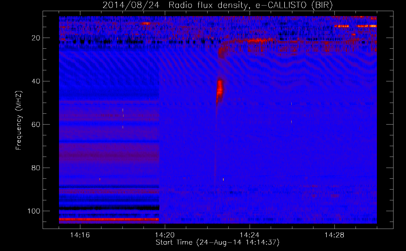Click the '20' frequency tick label
The width and height of the screenshot is (406, 251).
tap(36, 38)
